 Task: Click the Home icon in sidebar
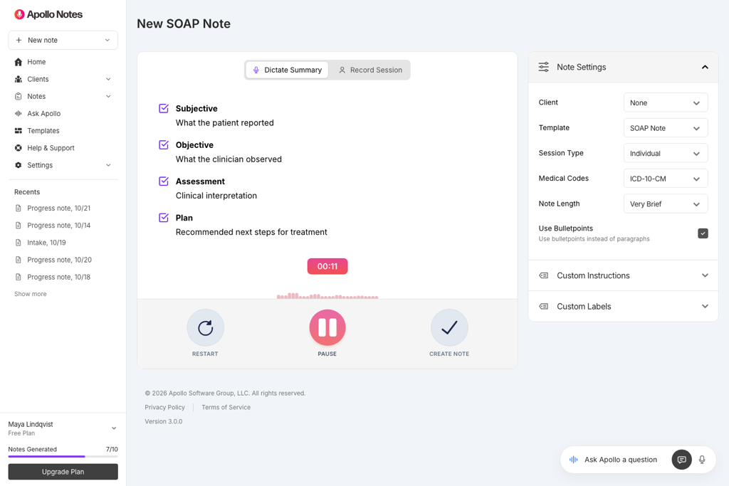click(18, 62)
